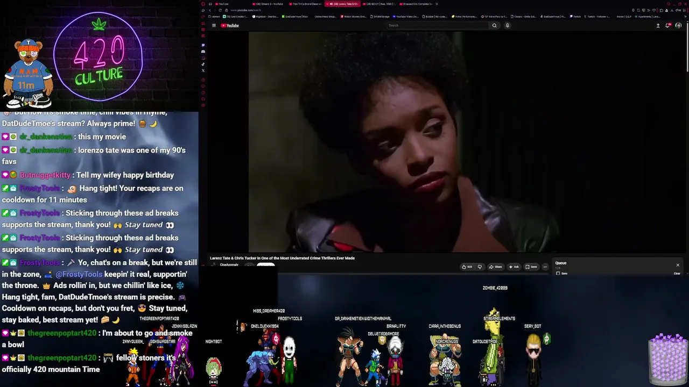The image size is (689, 387).
Task: Dislike the video with thumbs down
Action: [480, 267]
